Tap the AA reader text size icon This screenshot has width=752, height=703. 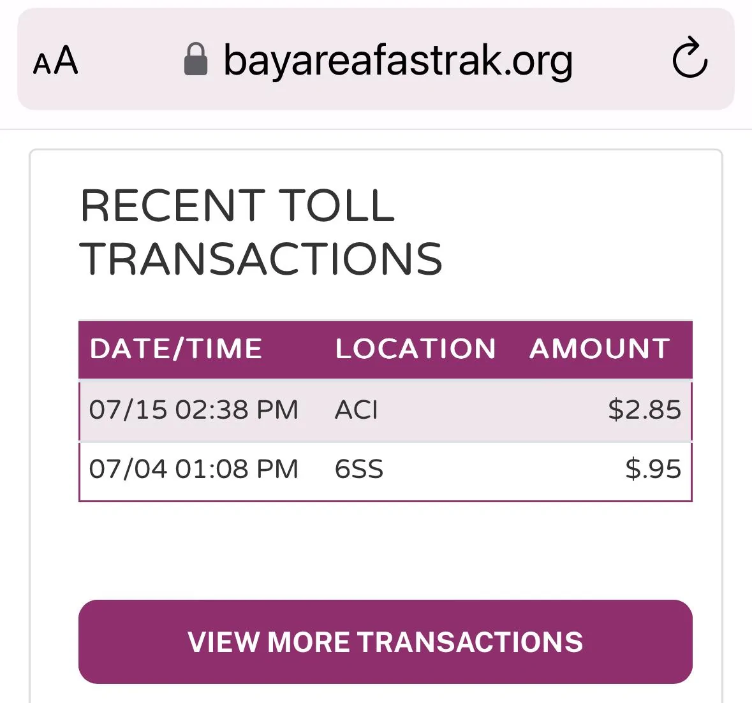coord(55,60)
